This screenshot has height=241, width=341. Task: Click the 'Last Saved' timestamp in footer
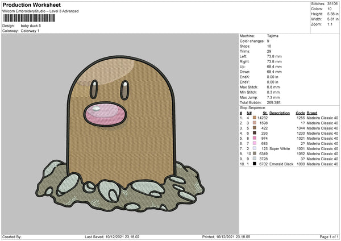(x=112, y=236)
